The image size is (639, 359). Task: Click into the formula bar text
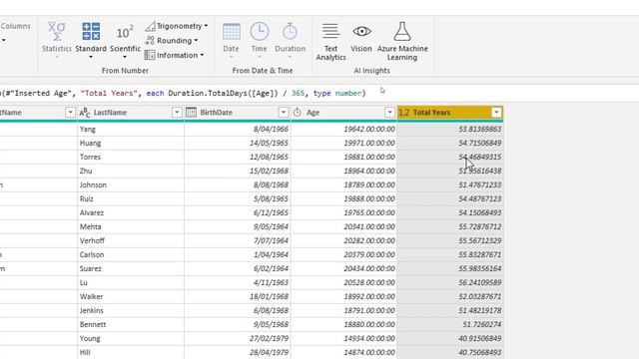point(184,93)
